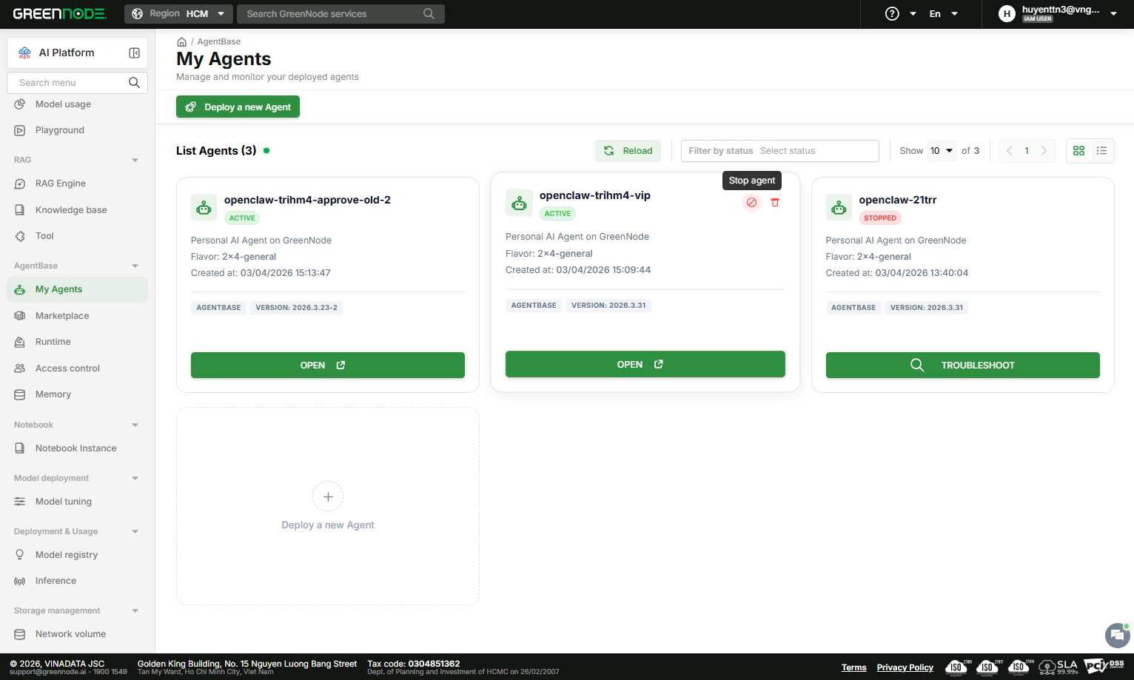The width and height of the screenshot is (1134, 680).
Task: Open the Terms link in footer
Action: [x=853, y=667]
